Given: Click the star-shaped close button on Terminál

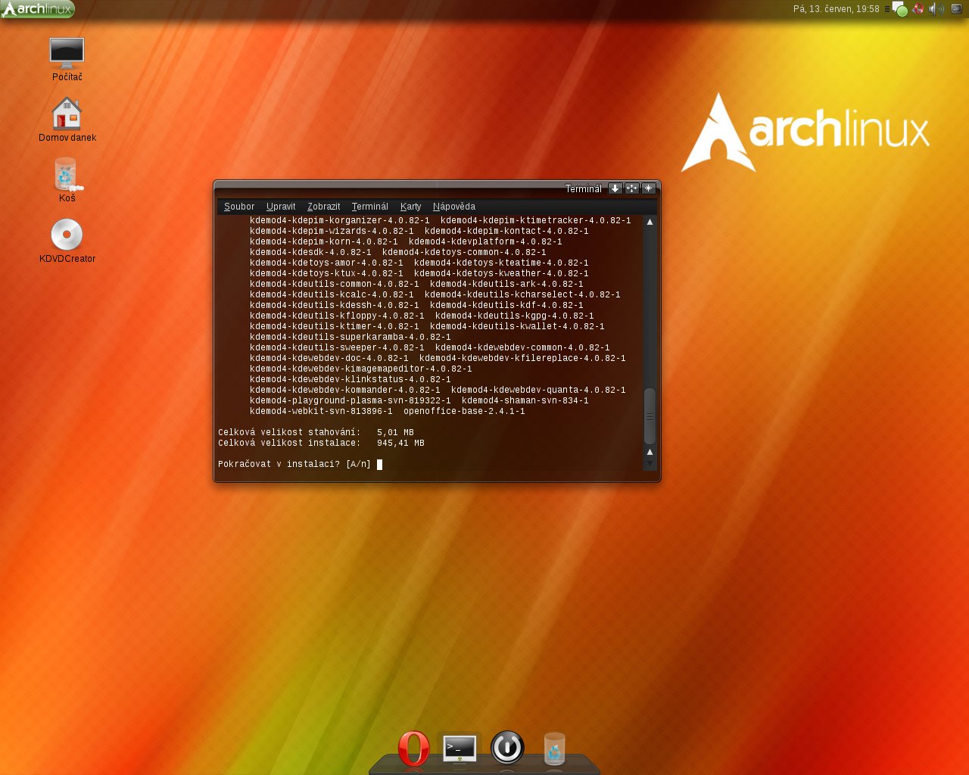Looking at the screenshot, I should (649, 188).
